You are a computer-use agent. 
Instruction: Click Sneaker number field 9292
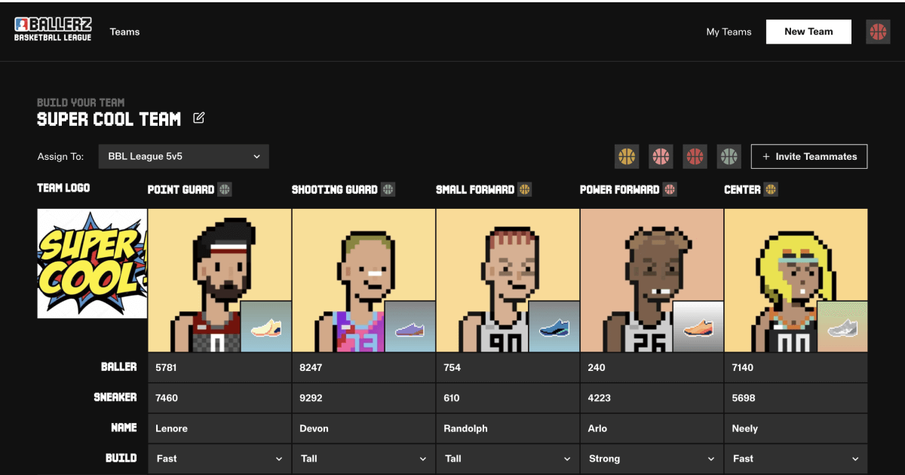(x=364, y=397)
